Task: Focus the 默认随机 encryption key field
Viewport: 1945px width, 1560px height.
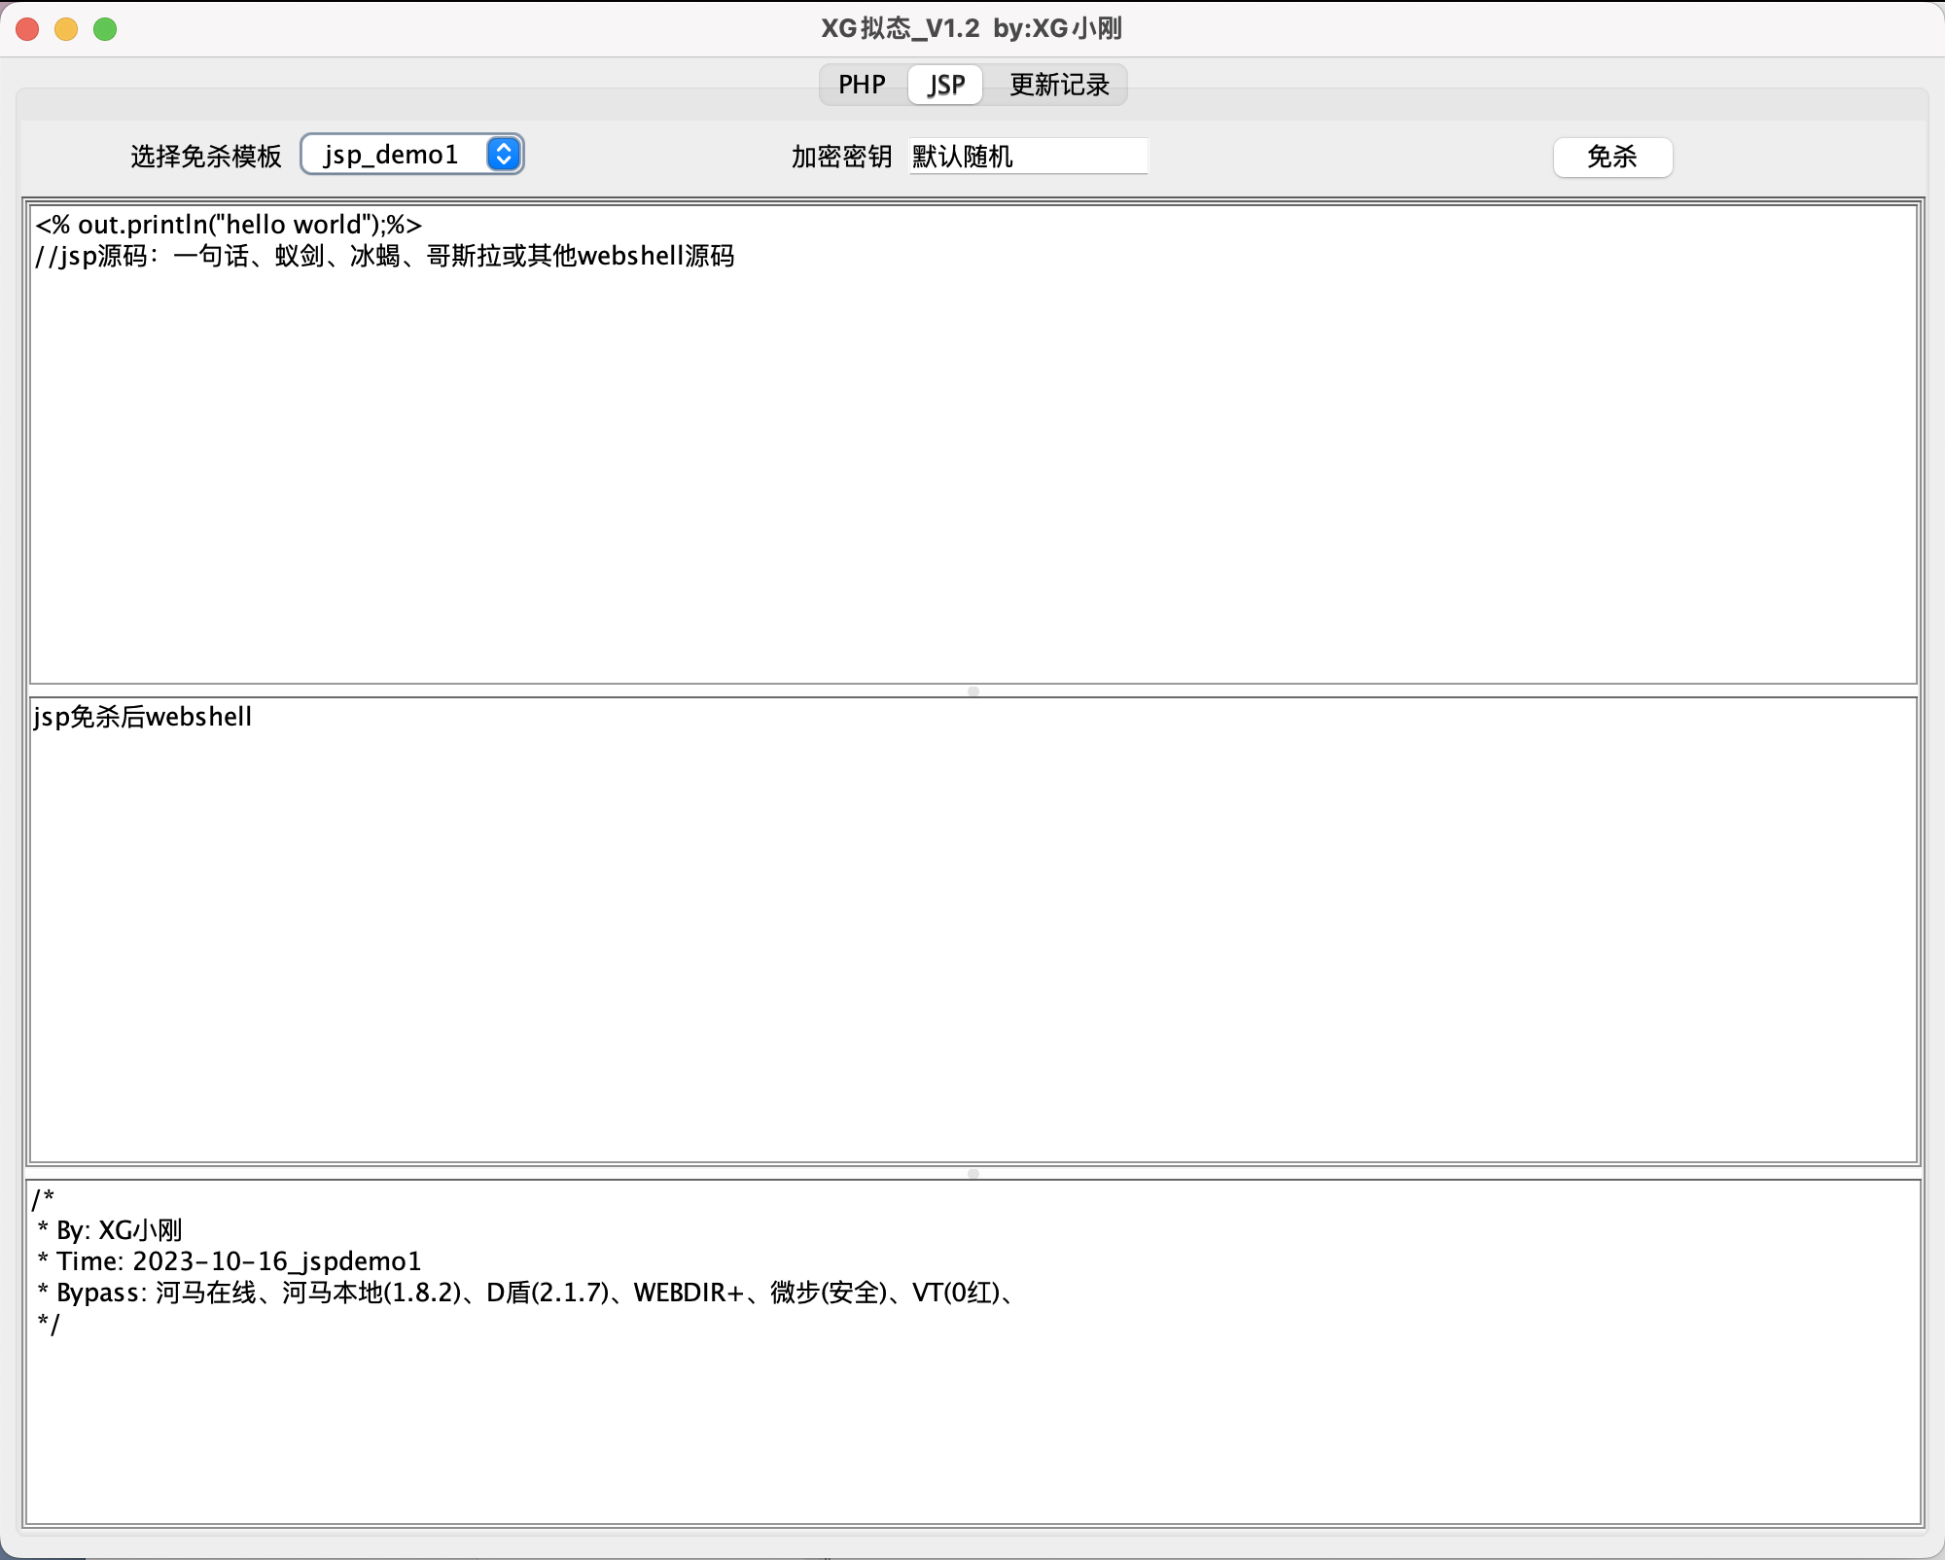Action: pos(1027,156)
